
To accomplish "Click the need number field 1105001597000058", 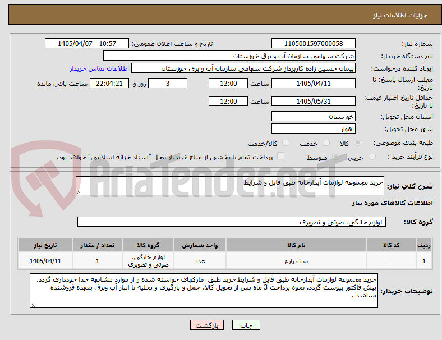I will point(314,44).
